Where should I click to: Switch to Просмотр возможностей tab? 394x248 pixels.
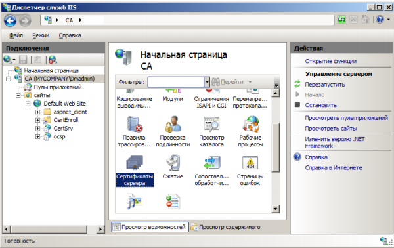150,227
